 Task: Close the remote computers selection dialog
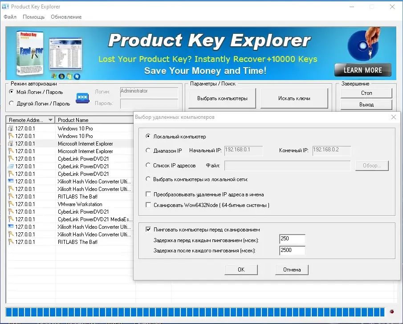pyautogui.click(x=394, y=117)
